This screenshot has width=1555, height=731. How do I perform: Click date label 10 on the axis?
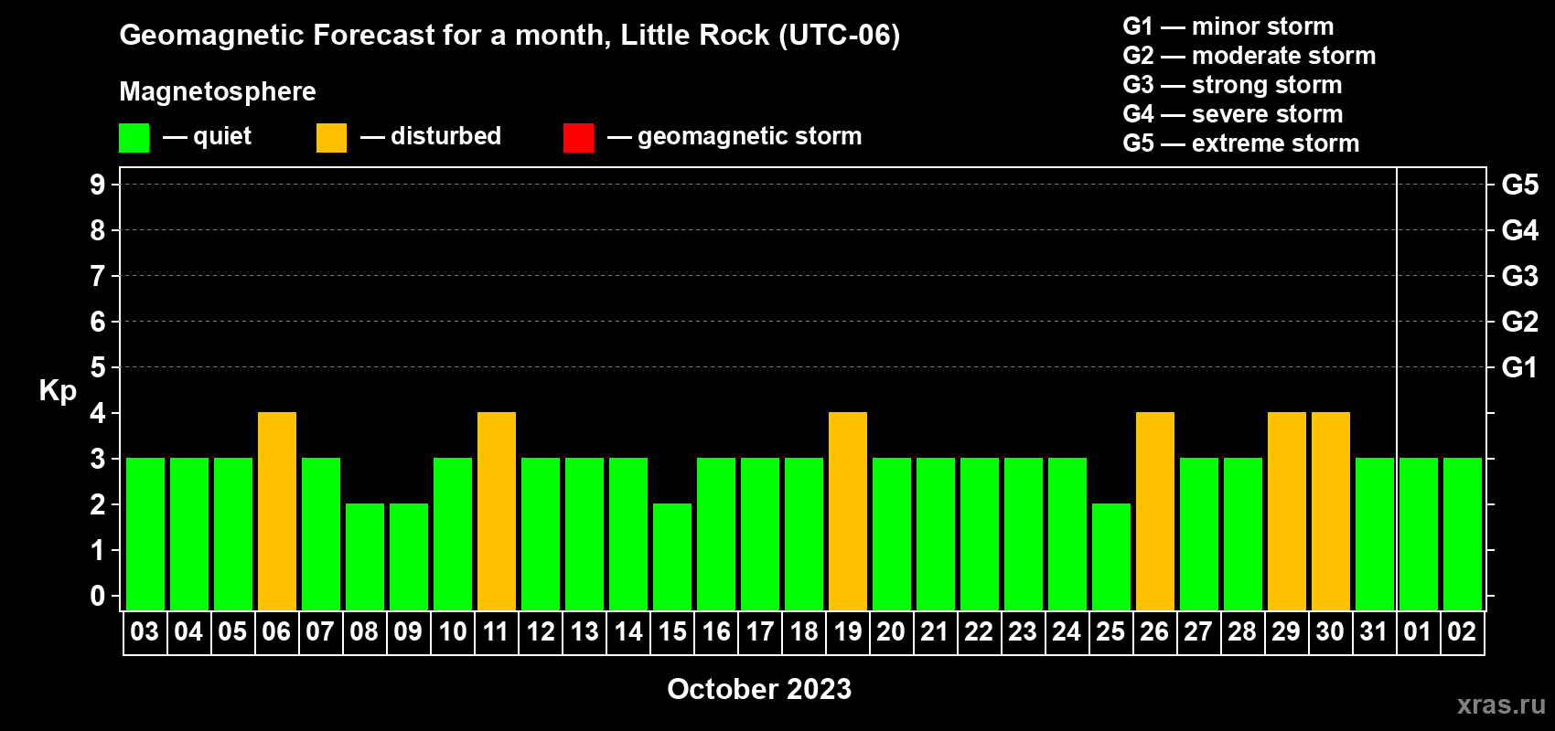(452, 631)
